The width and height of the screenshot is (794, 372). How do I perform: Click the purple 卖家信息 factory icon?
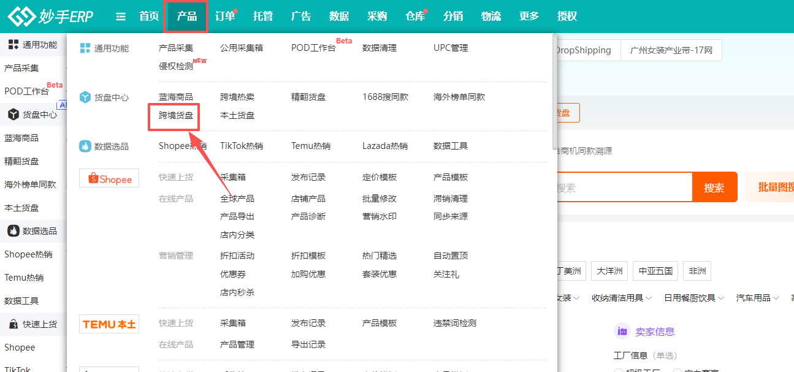tap(622, 332)
